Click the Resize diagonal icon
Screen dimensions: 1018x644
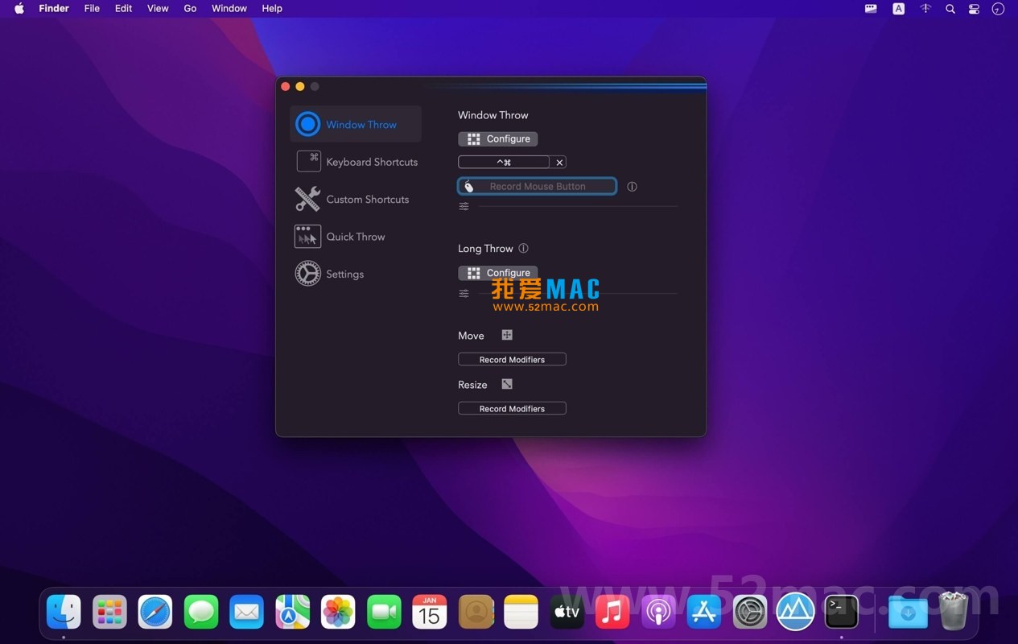[507, 384]
